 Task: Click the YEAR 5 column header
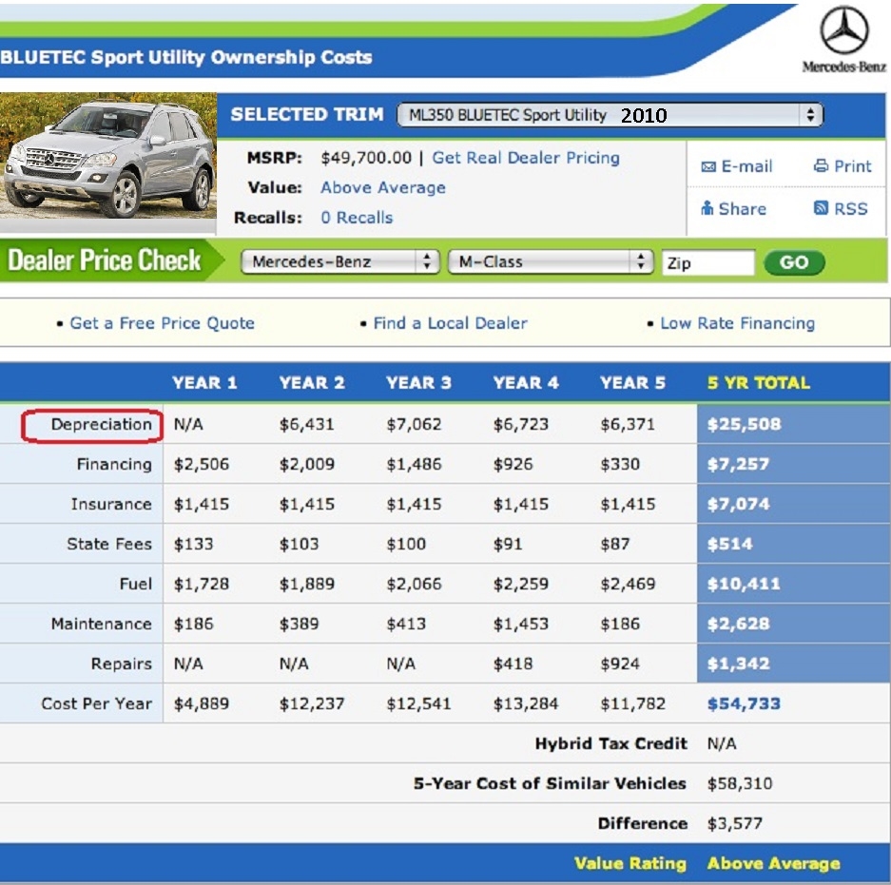point(632,382)
